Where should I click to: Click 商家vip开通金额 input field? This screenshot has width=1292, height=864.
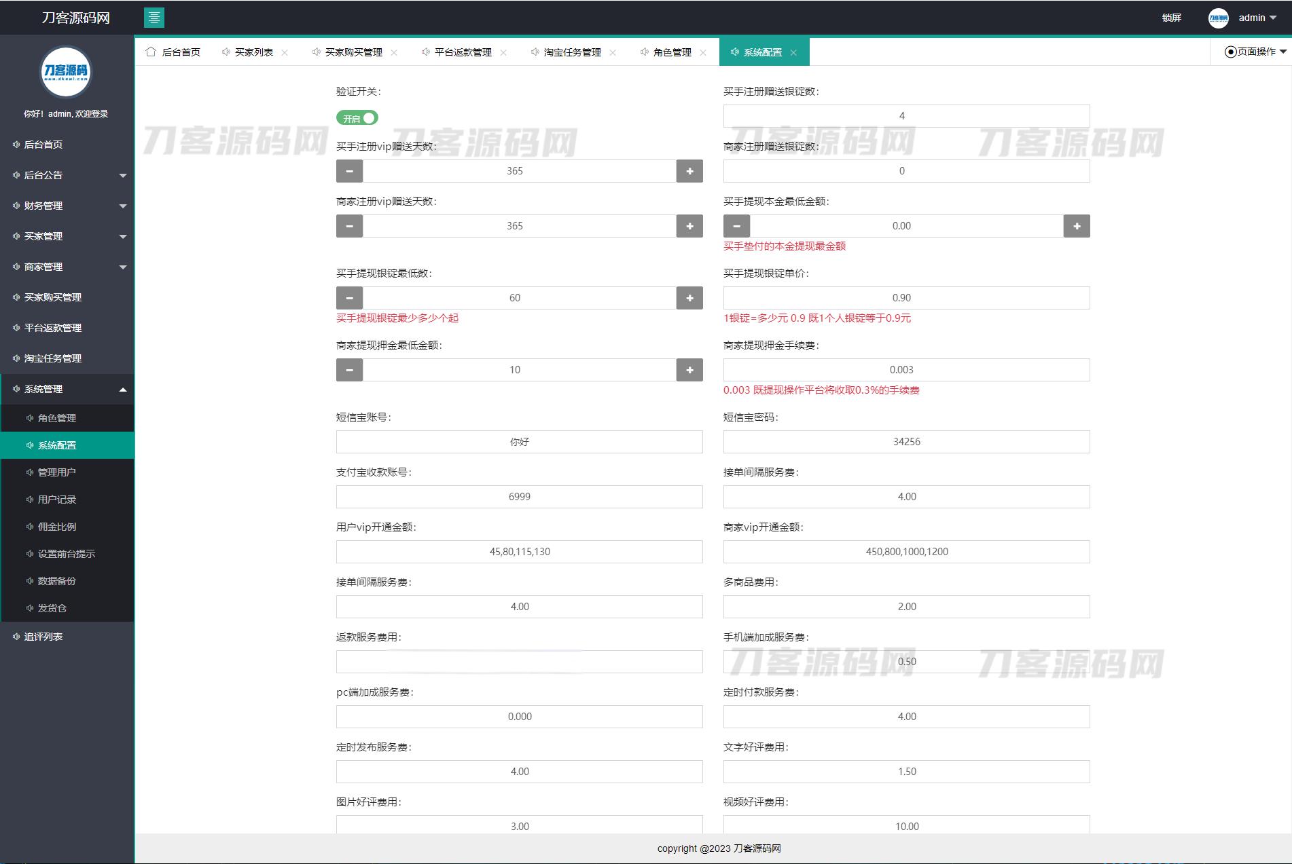click(x=906, y=552)
